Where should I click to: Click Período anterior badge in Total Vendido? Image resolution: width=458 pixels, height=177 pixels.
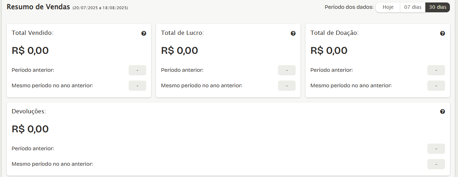(137, 70)
